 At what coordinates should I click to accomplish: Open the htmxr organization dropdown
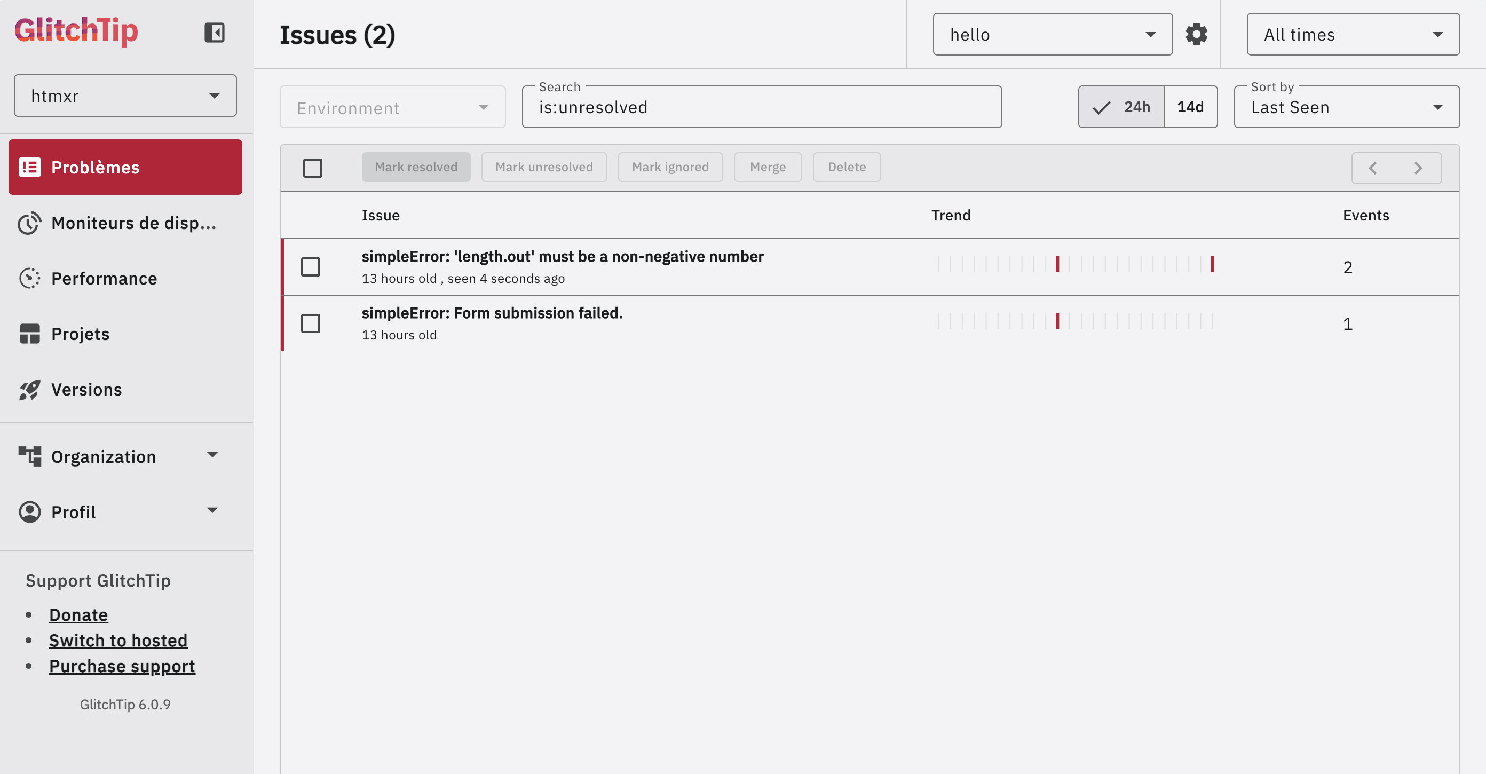[125, 96]
